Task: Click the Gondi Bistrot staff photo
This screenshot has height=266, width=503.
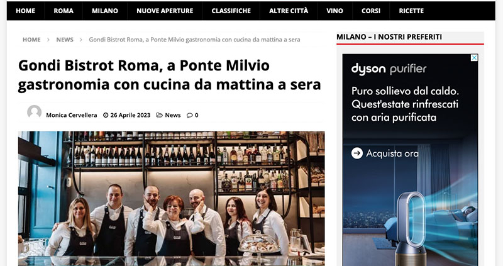Action: [x=171, y=198]
